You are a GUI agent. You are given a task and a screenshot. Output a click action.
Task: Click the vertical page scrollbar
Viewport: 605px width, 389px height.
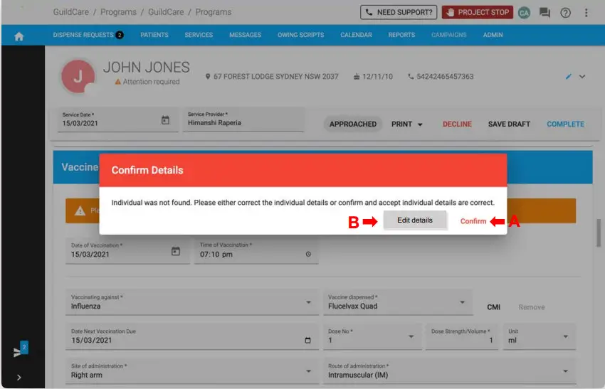[598, 233]
